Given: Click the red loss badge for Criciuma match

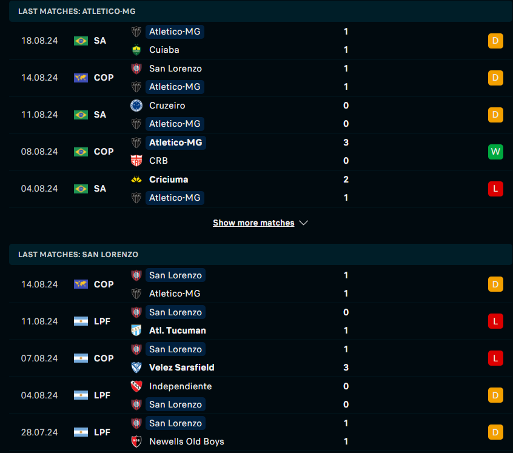Looking at the screenshot, I should (x=495, y=189).
